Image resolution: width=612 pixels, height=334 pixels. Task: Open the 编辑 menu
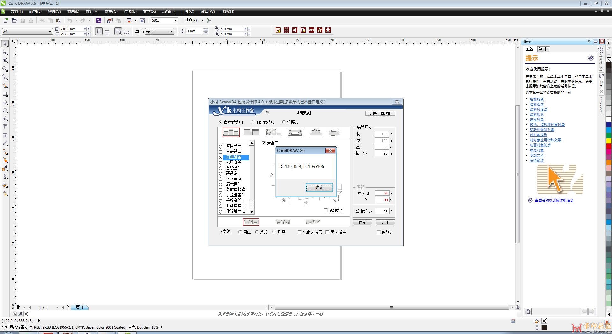[x=35, y=11]
